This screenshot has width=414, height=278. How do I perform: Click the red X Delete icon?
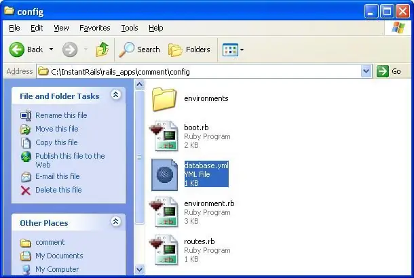[26, 191]
